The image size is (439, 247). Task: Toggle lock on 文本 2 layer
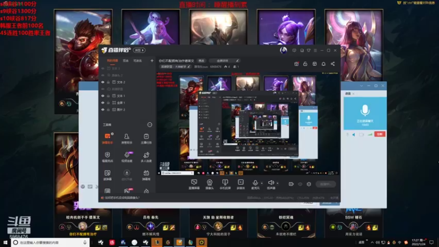coord(108,82)
